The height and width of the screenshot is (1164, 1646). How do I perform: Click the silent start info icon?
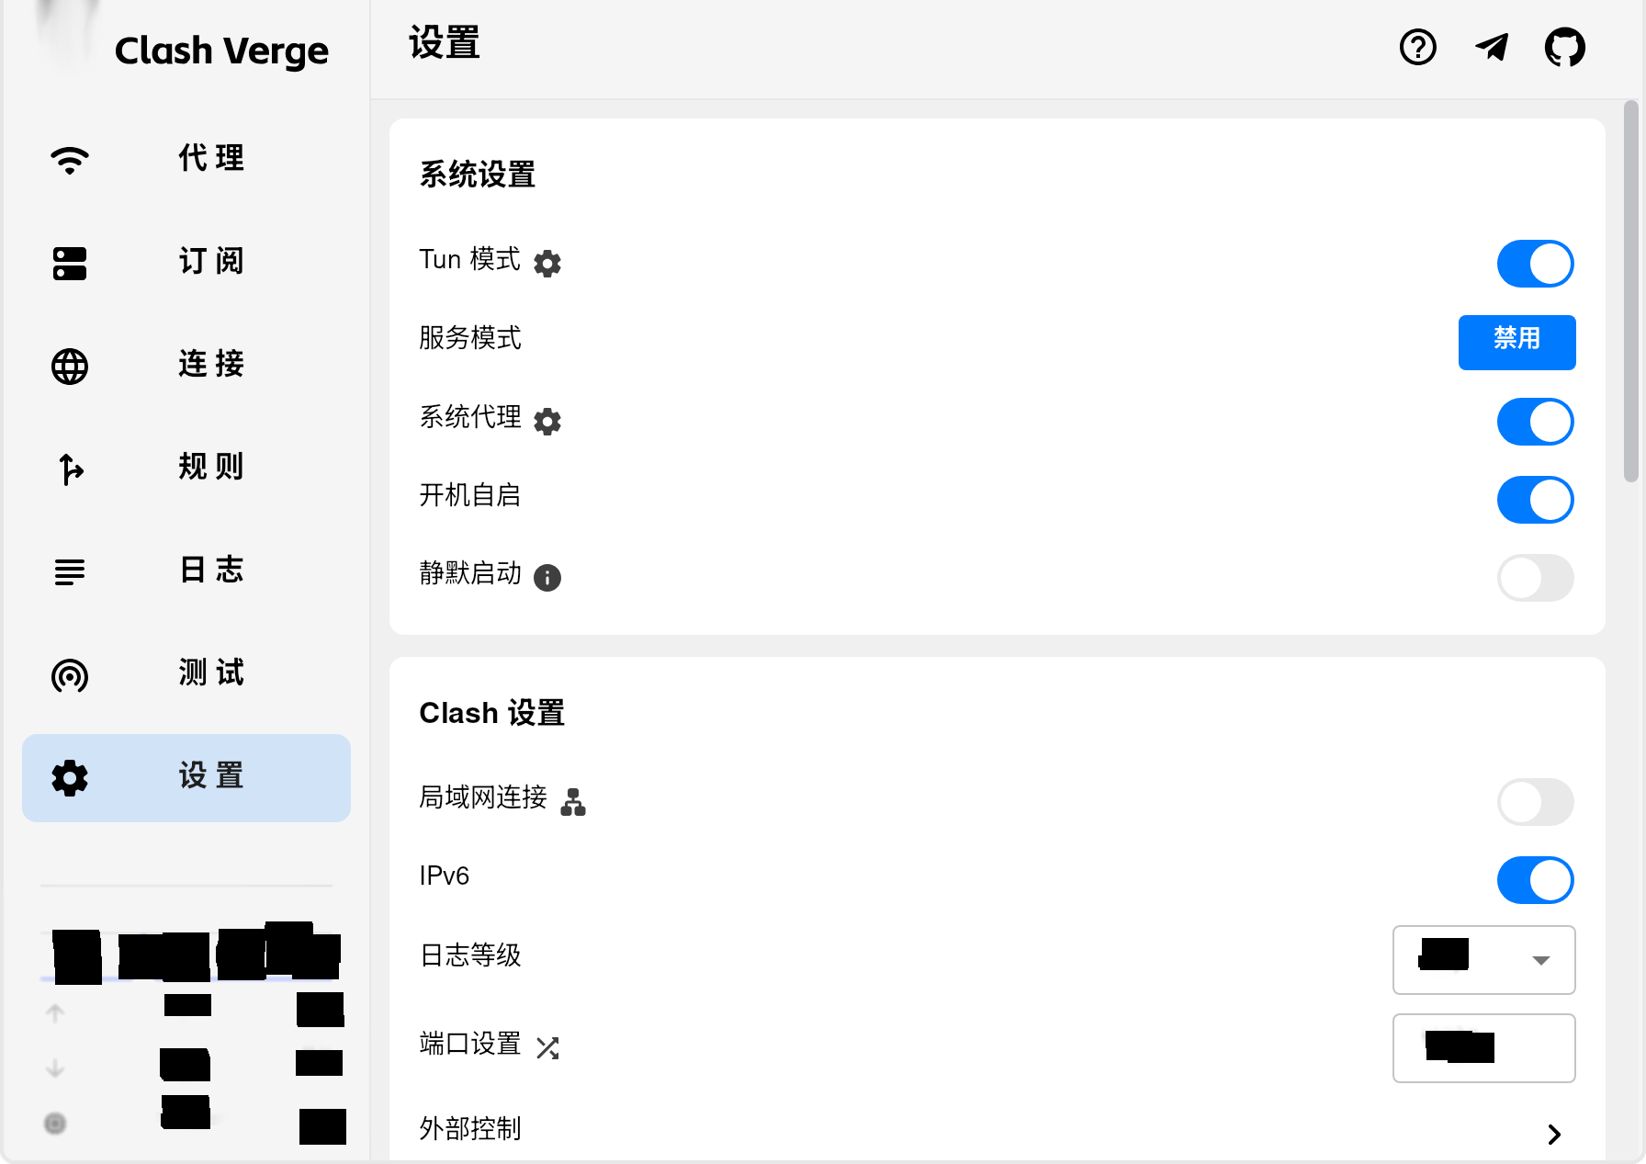coord(547,578)
